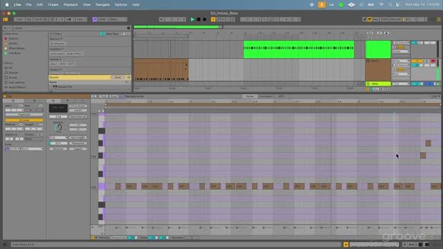The image size is (443, 249).
Task: Click the Clear button in Results bar
Action: 118,77
